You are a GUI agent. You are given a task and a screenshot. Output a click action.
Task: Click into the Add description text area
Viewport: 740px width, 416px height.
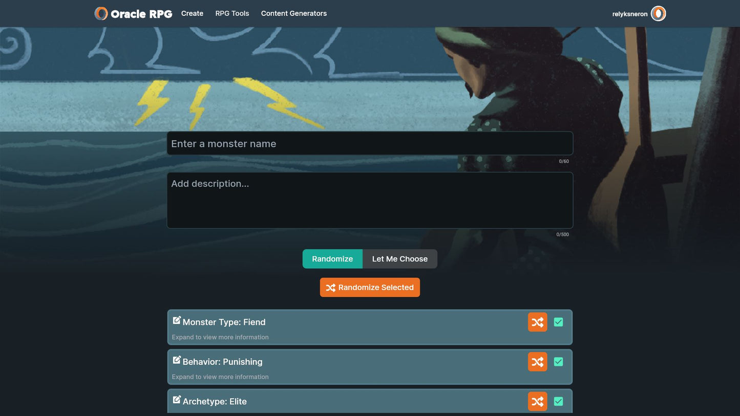(x=369, y=200)
